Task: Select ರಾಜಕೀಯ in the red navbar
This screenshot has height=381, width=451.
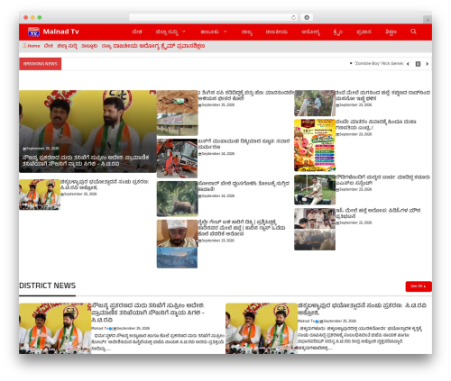Action: pyautogui.click(x=277, y=32)
